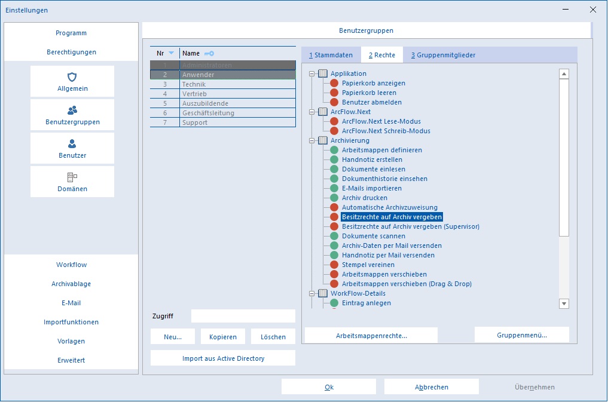Viewport: 608px width, 402px height.
Task: Open the Domänen server icon
Action: [72, 177]
